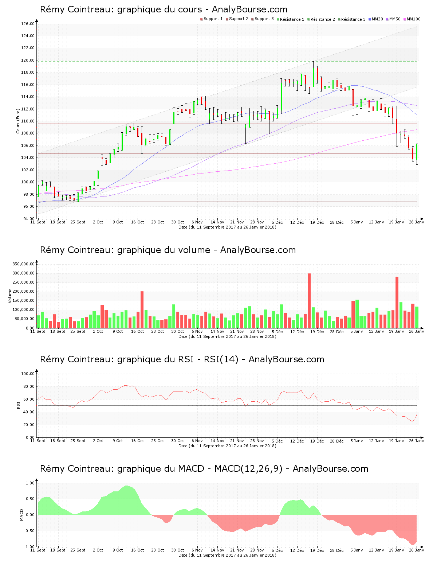Click the '126.00' price axis value
This screenshot has width=437, height=565.
pos(28,24)
